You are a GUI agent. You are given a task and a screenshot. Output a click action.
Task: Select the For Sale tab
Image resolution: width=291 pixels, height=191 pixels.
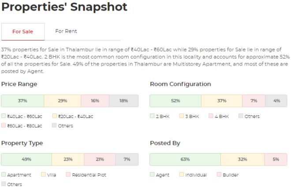23,32
